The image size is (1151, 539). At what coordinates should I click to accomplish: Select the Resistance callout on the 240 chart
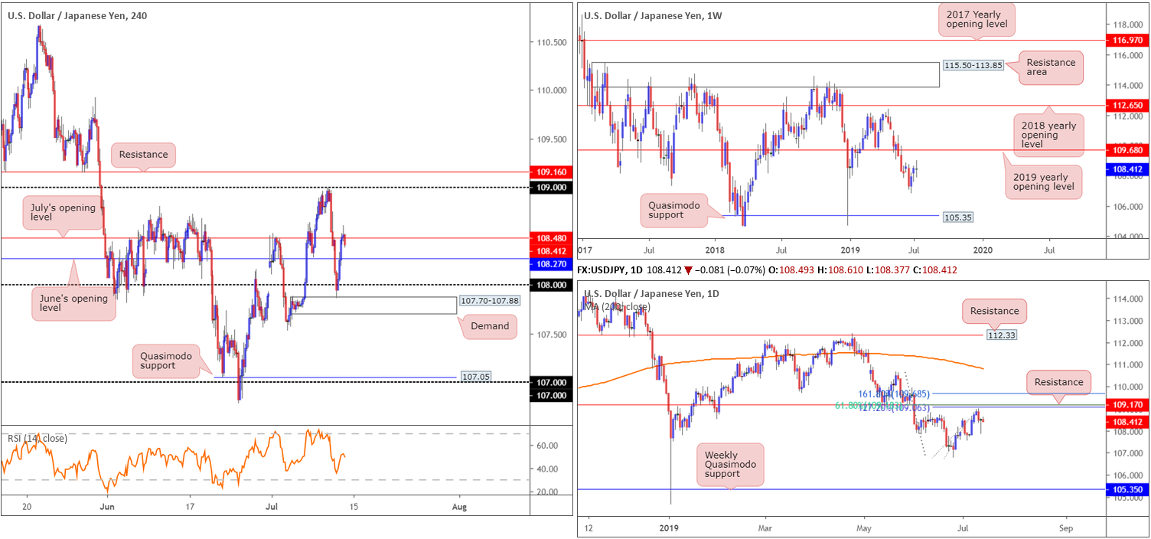(143, 155)
